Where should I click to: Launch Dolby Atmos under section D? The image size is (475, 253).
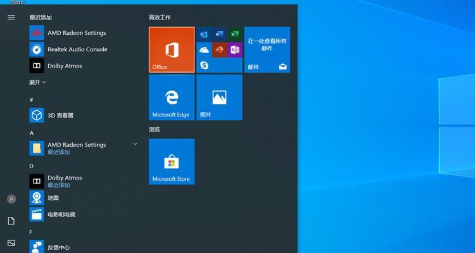pos(84,181)
